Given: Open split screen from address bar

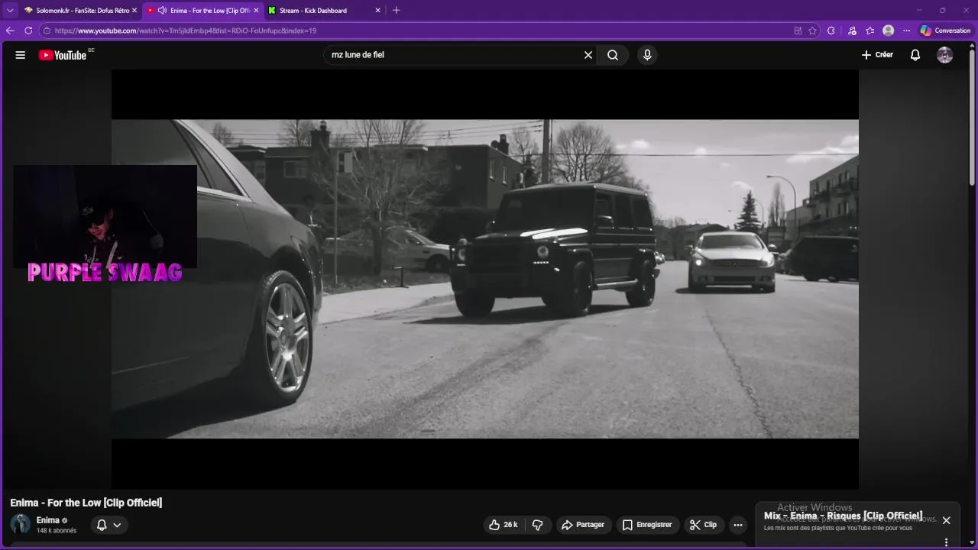Looking at the screenshot, I should (x=798, y=31).
